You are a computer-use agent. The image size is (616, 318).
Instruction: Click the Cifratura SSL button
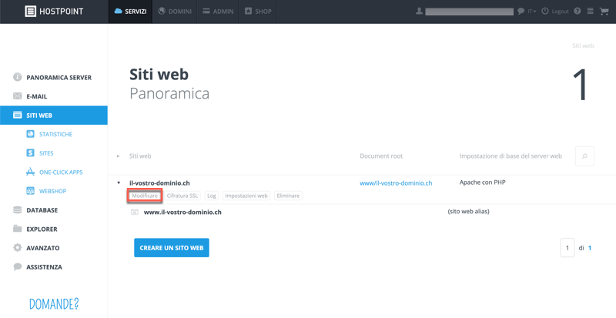point(182,196)
